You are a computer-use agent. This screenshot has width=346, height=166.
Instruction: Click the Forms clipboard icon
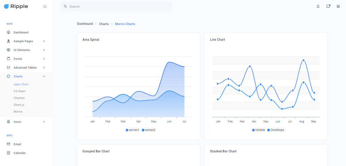[x=8, y=59]
